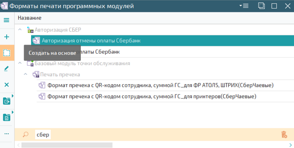This screenshot has height=148, width=294.
Task: Open the hamburger menu in sidebar
Action: pyautogui.click(x=6, y=20)
